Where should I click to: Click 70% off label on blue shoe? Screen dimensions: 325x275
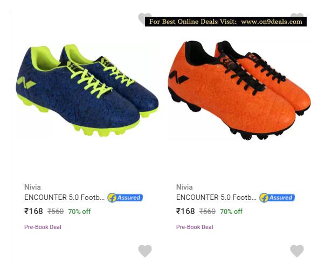79,212
